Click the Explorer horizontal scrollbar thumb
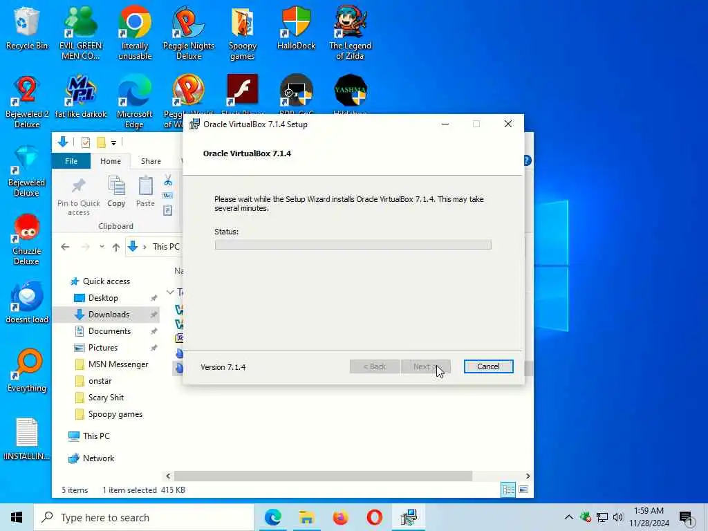 click(324, 476)
